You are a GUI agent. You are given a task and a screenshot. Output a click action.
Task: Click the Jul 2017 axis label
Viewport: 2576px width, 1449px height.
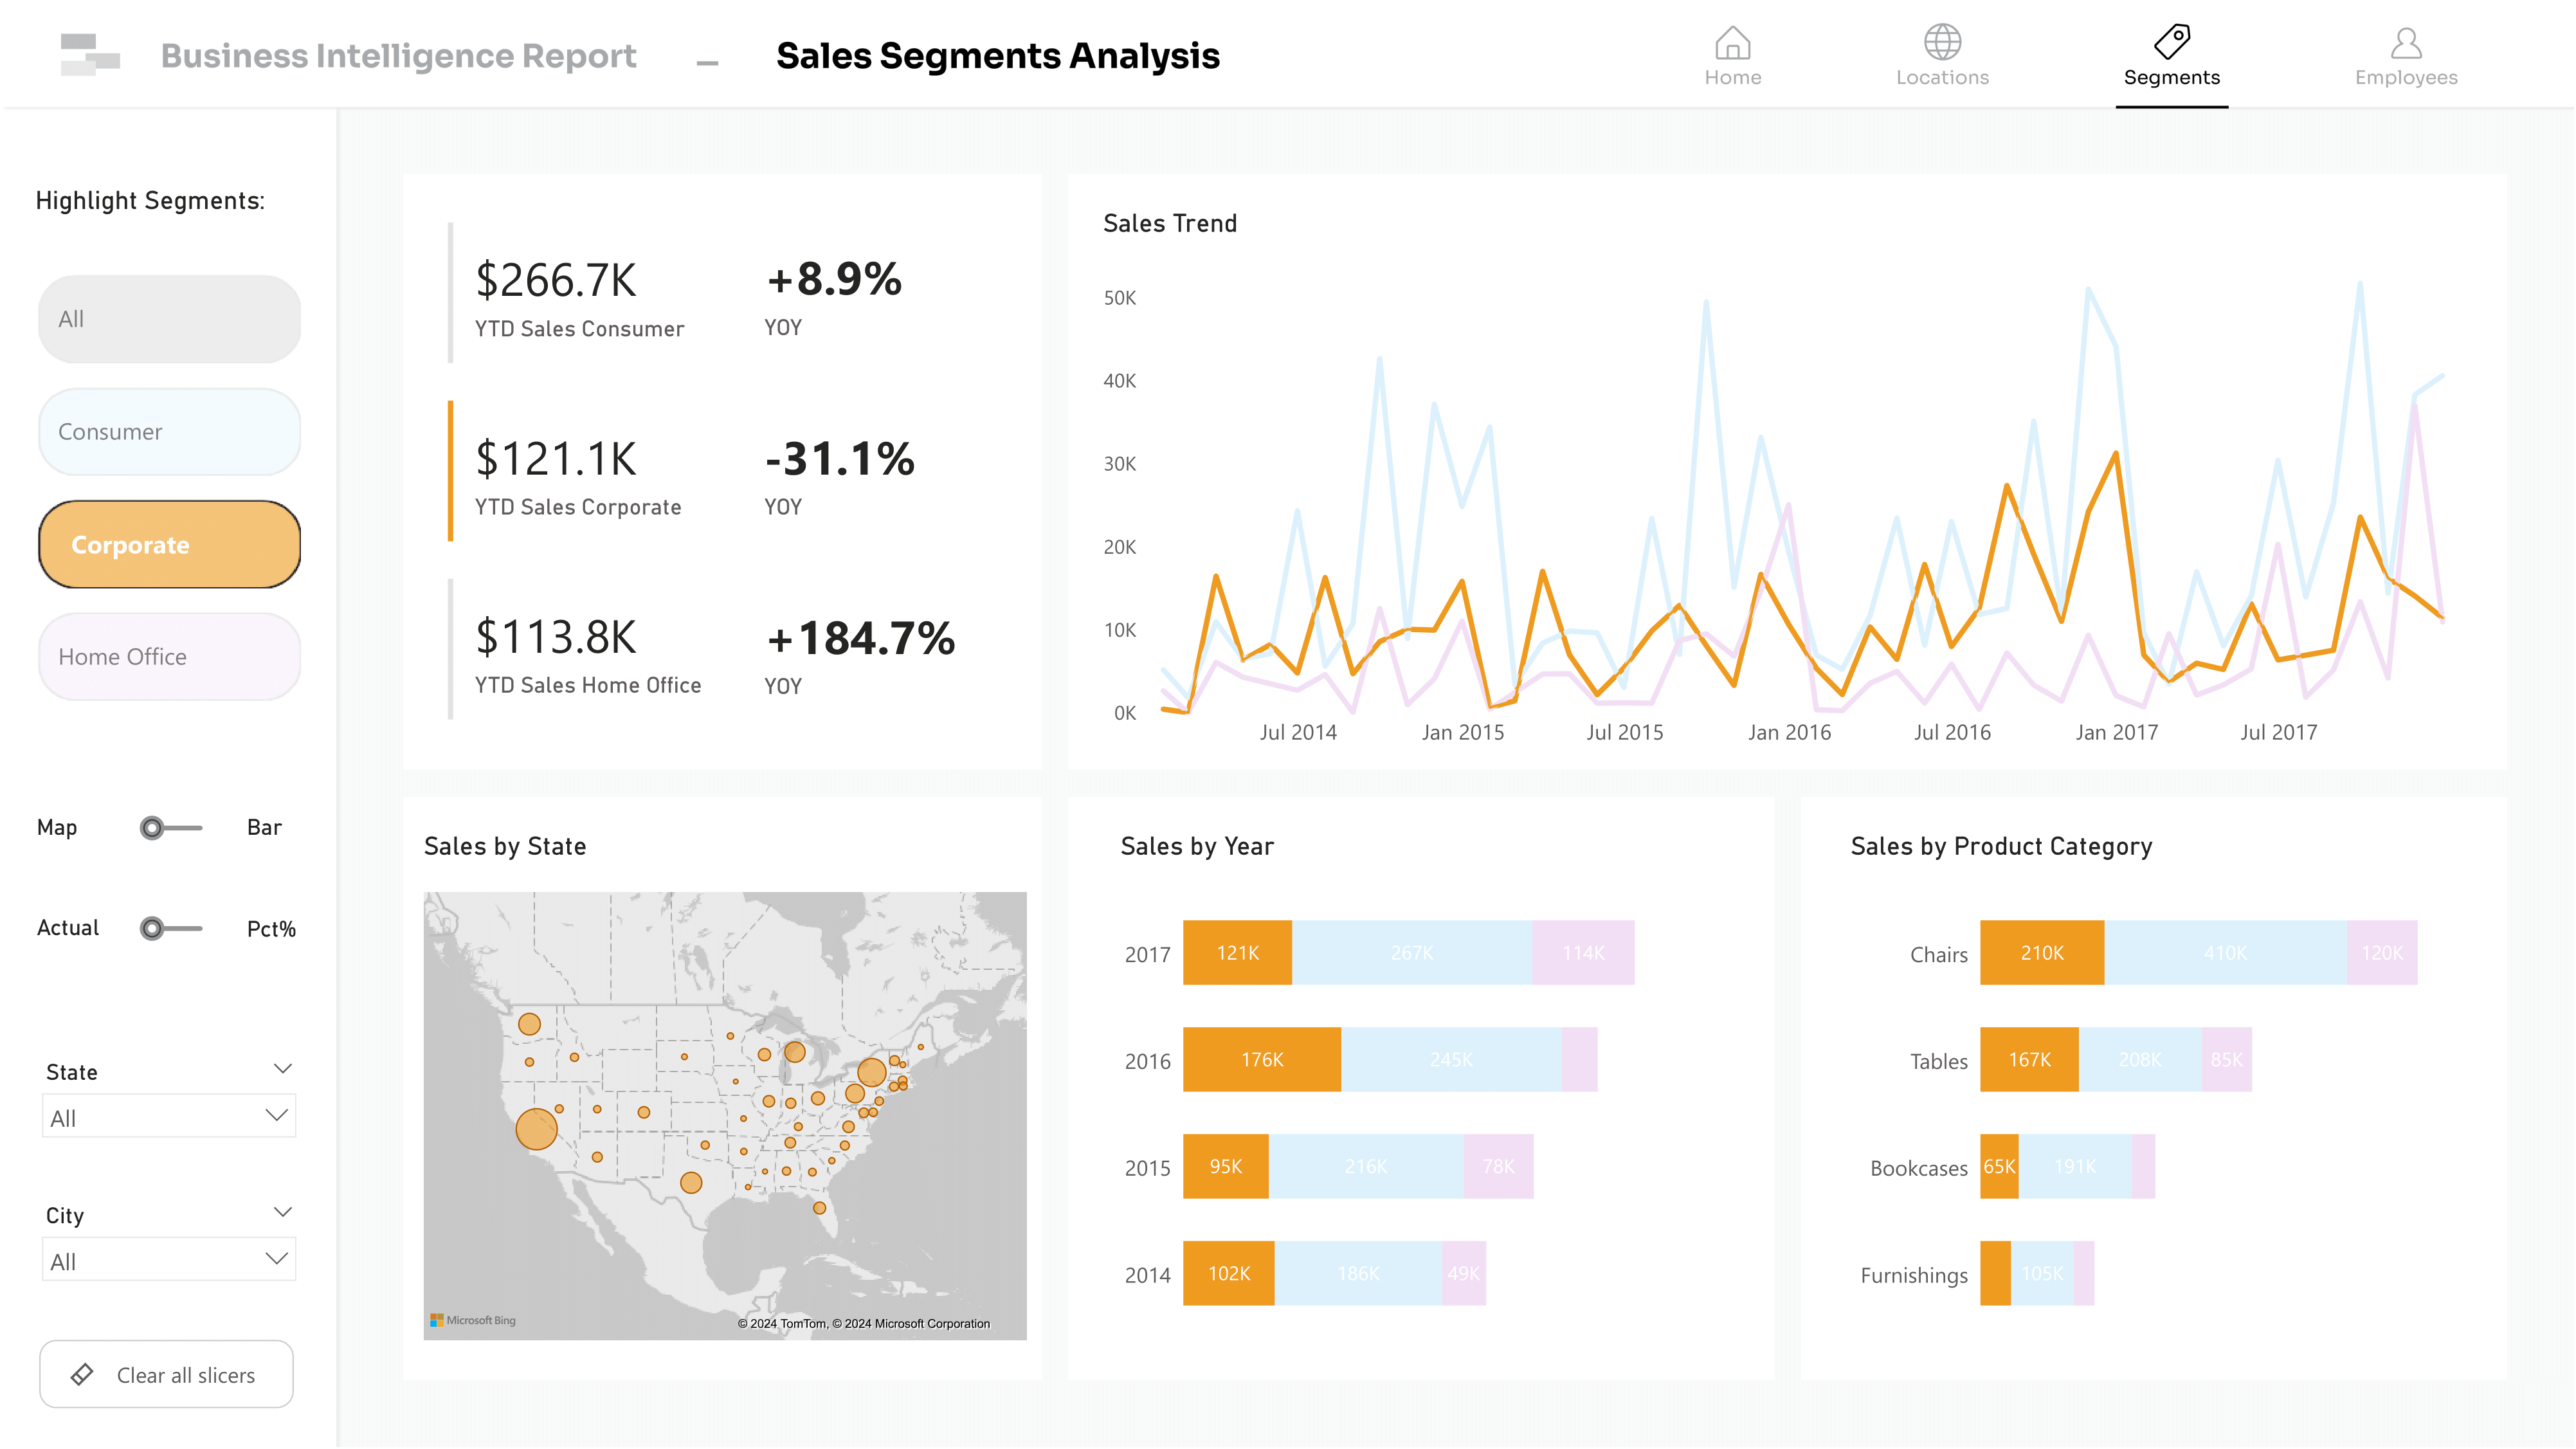tap(2278, 733)
